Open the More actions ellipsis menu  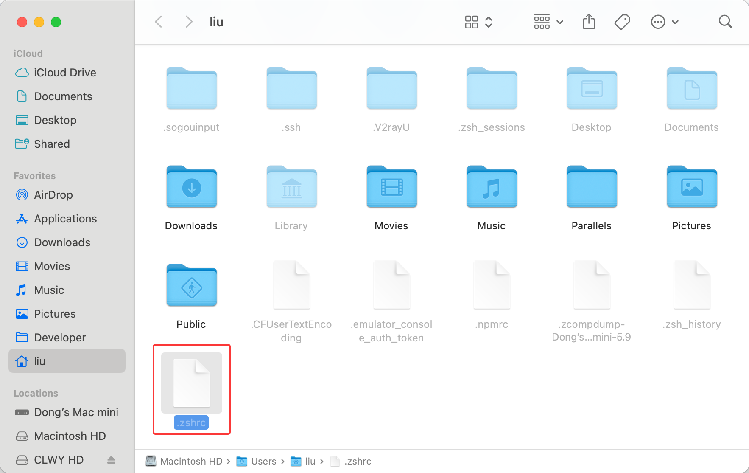click(665, 22)
